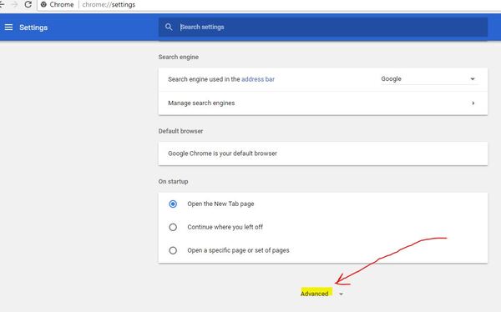Click the highlighted Advanced label
The height and width of the screenshot is (312, 501).
point(315,294)
